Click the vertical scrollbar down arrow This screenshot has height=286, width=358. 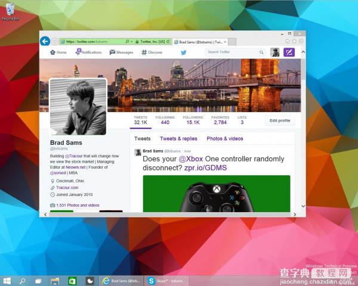tap(303, 206)
